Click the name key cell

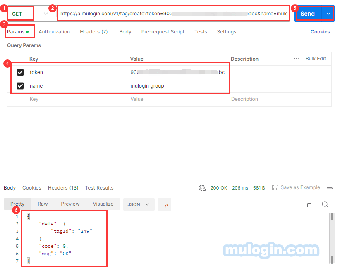pyautogui.click(x=76, y=86)
